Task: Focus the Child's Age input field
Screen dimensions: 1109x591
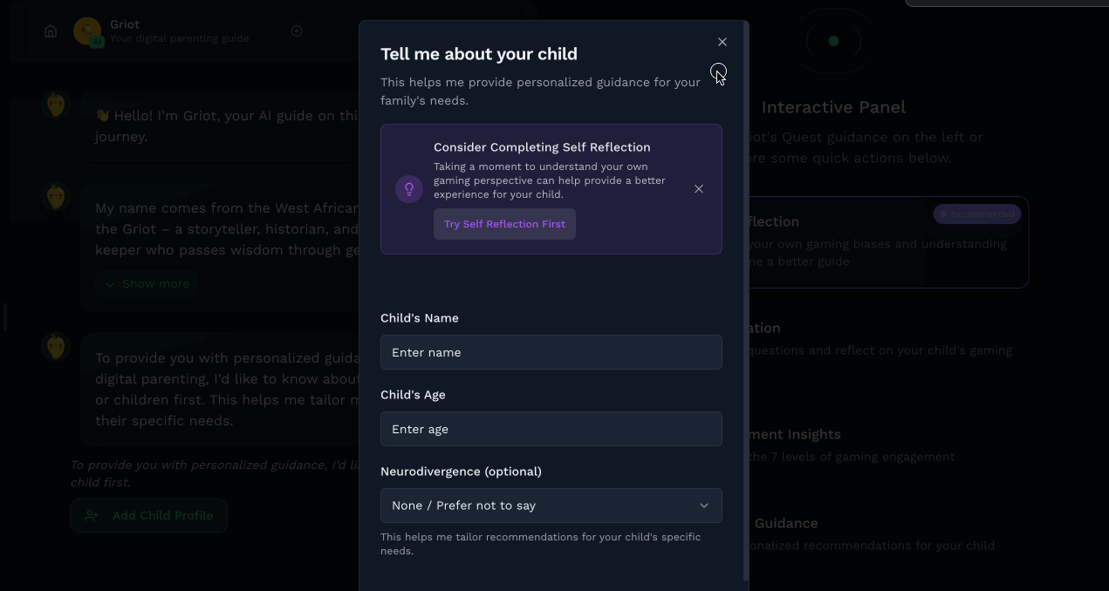Action: click(x=551, y=429)
